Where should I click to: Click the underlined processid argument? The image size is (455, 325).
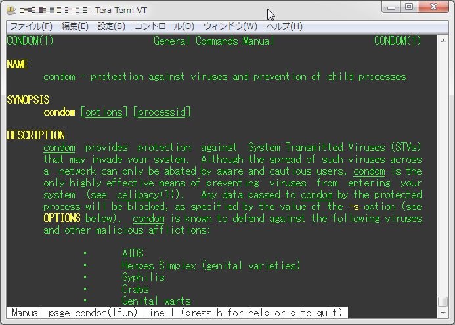162,112
